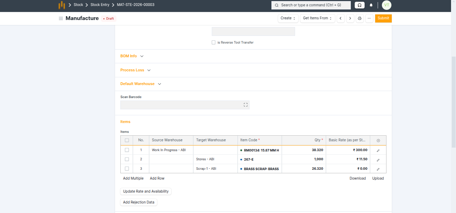
Task: Enable the Reverse Tool Transfer checkbox
Action: [214, 43]
